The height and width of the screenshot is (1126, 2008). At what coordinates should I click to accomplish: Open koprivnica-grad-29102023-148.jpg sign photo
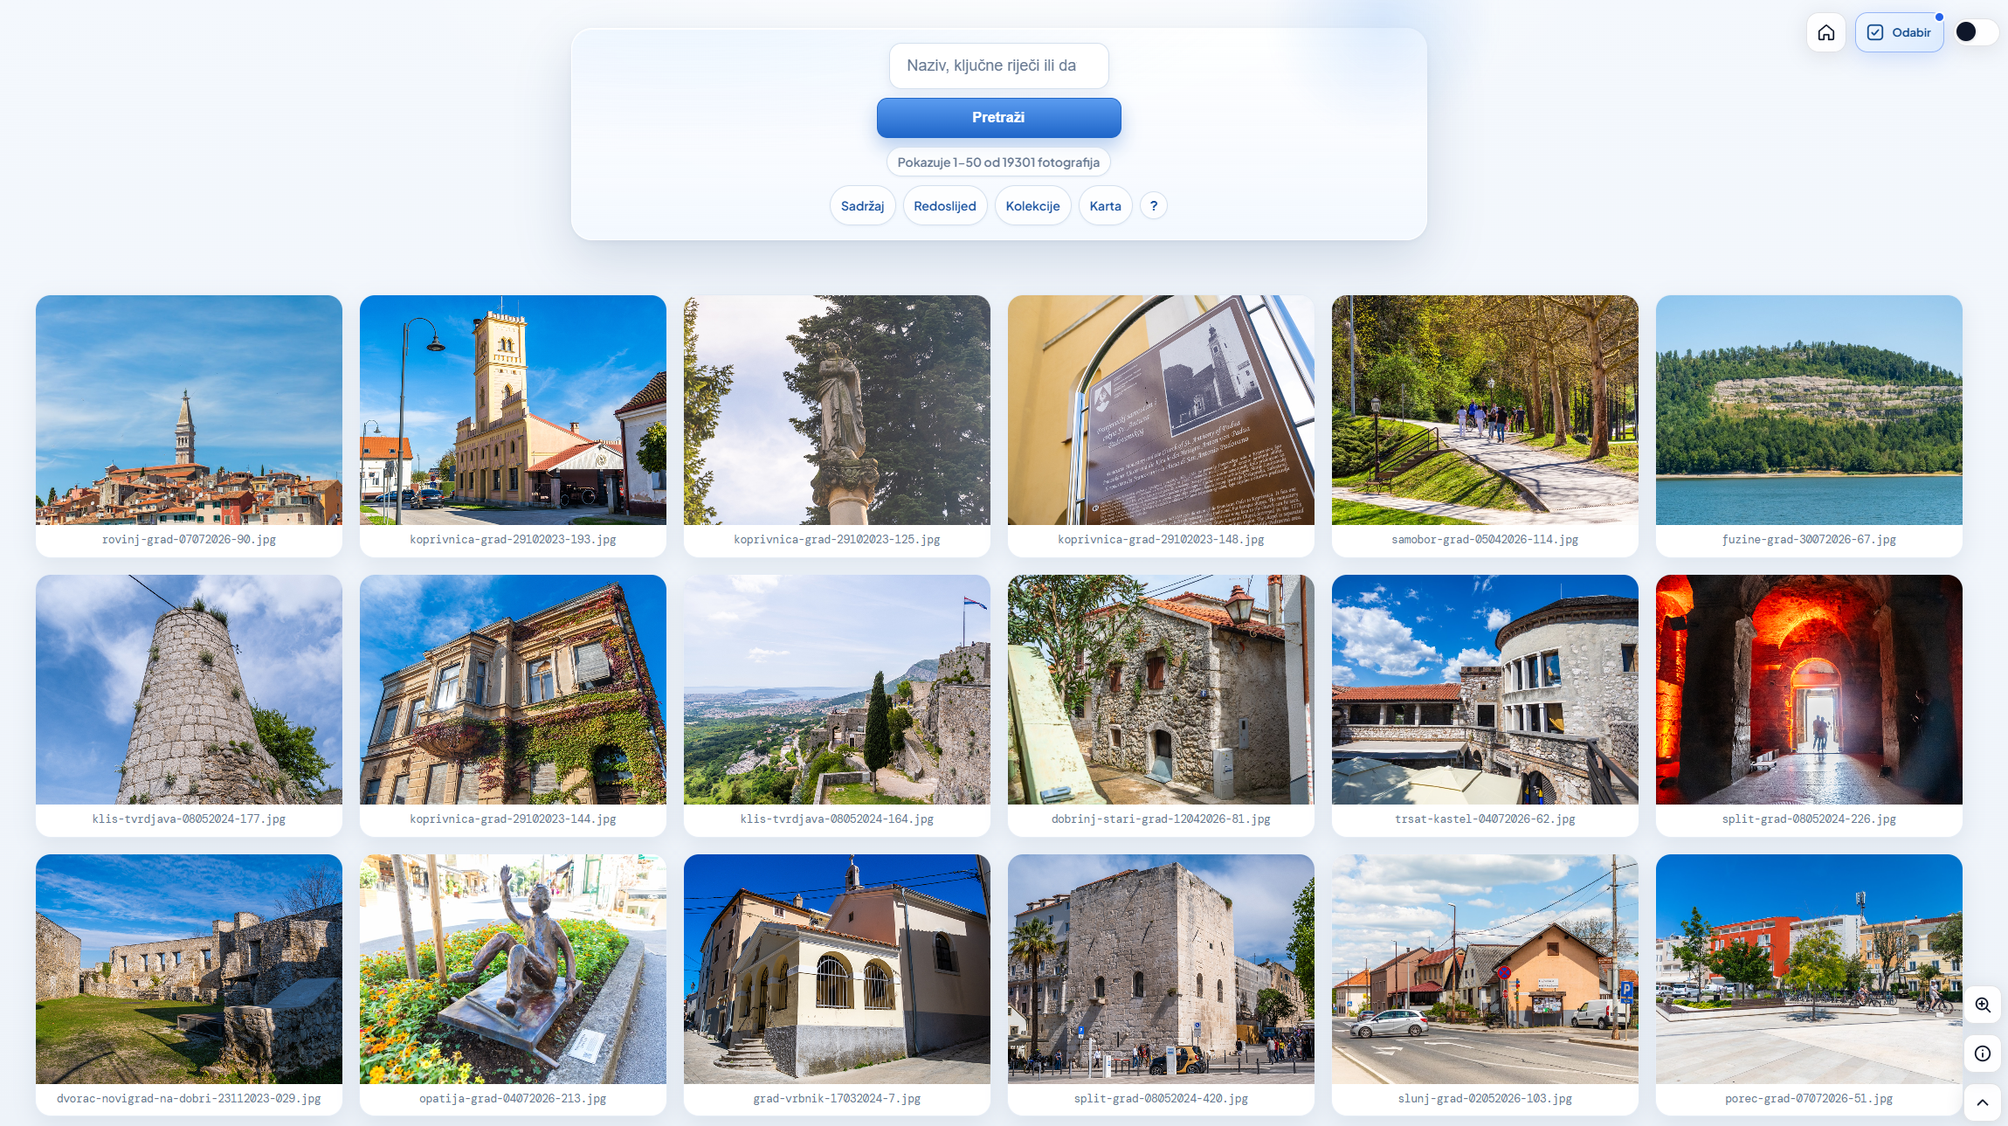point(1161,410)
